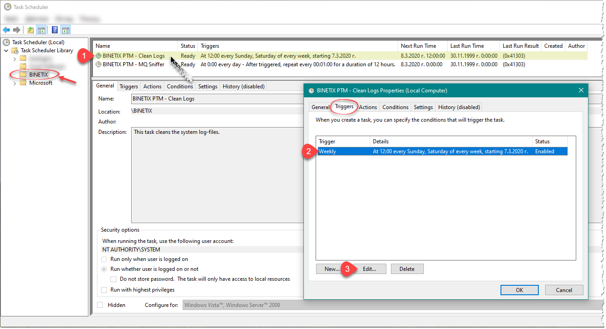This screenshot has width=606, height=329.
Task: Click the blue Back arrow in toolbar
Action: coord(6,30)
